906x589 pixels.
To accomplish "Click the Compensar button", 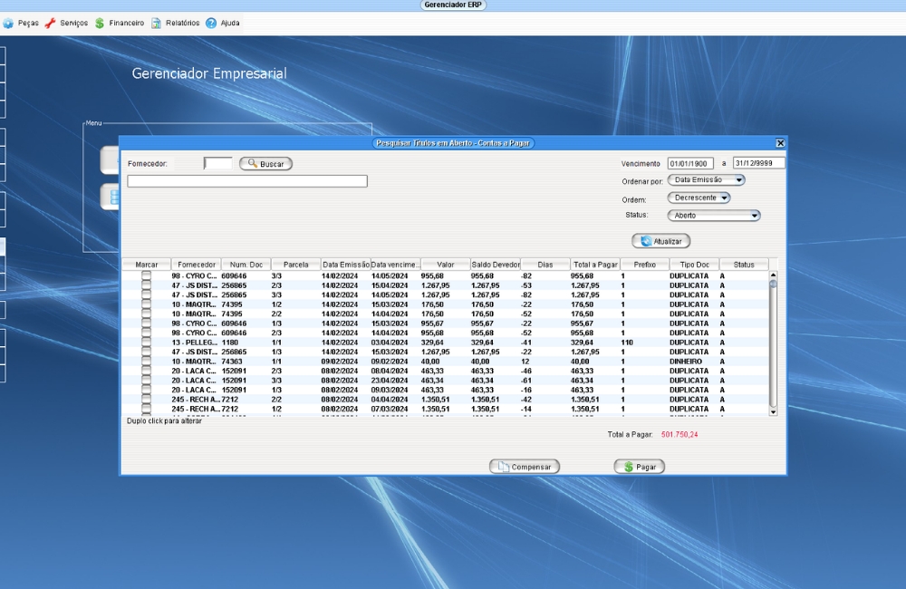I will [x=525, y=467].
